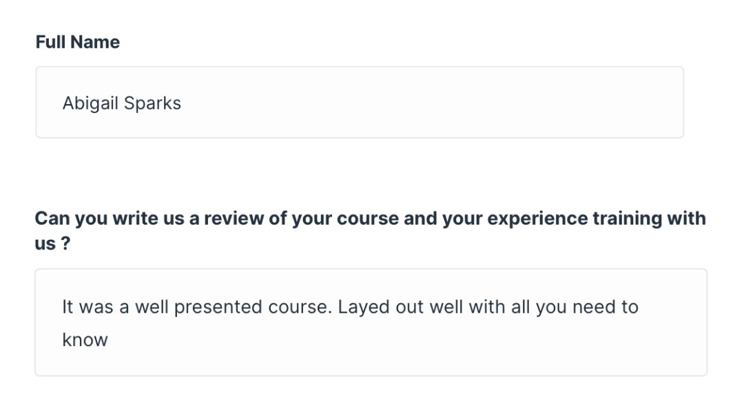This screenshot has height=417, width=744.
Task: Click the word "Layed" in the review
Action: tap(363, 307)
